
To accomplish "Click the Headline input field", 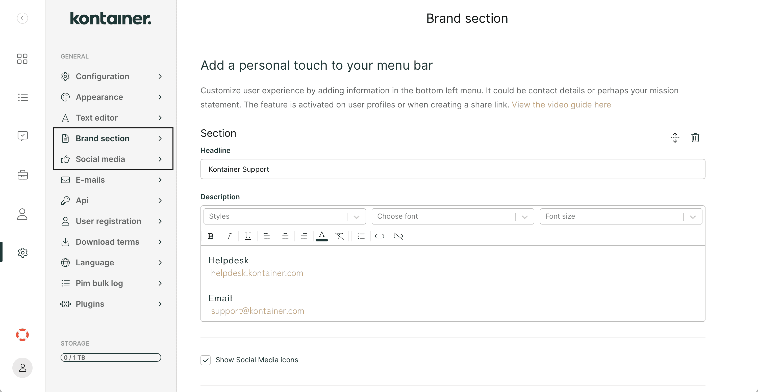I will coord(453,169).
